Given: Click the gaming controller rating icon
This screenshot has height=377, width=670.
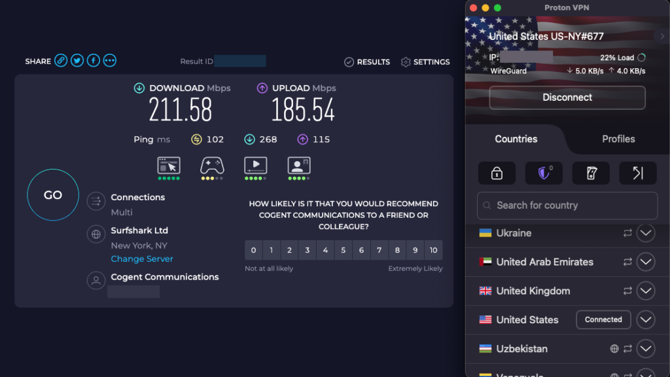Looking at the screenshot, I should (213, 168).
